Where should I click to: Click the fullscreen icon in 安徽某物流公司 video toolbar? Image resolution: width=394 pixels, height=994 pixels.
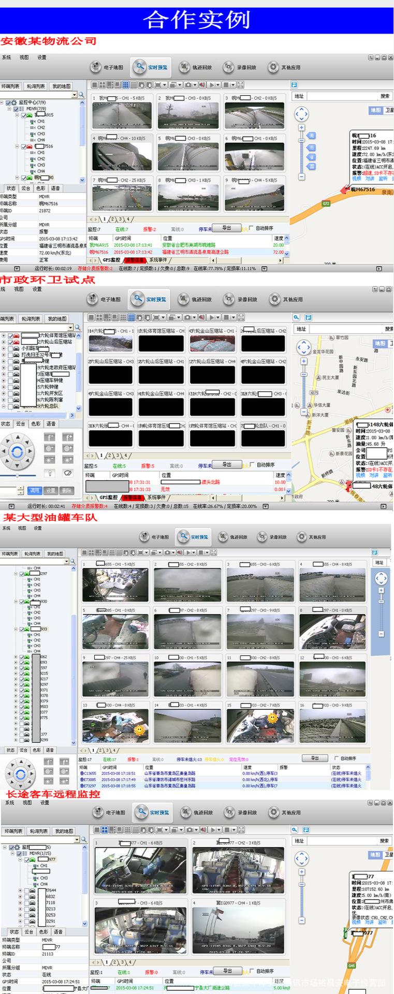pyautogui.click(x=241, y=84)
